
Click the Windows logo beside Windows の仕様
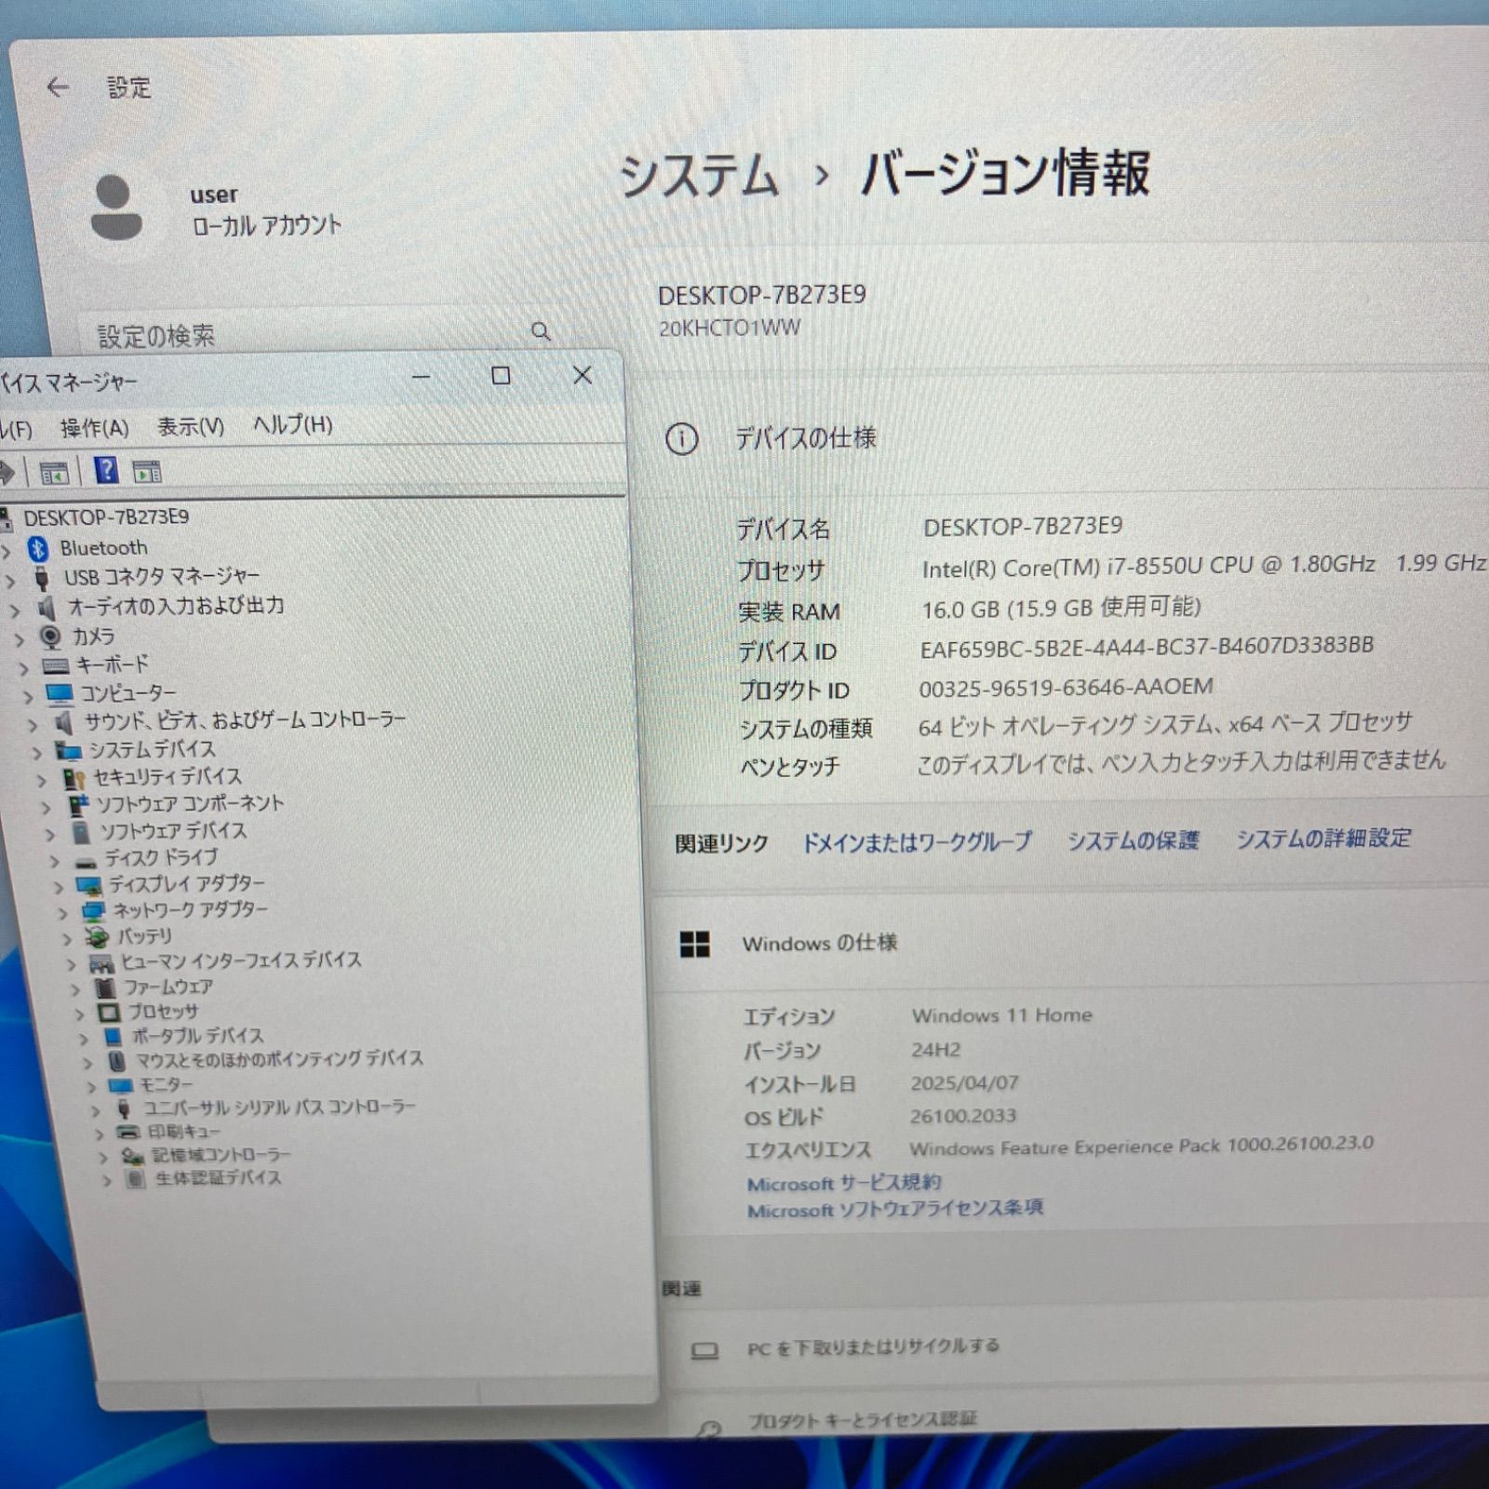pyautogui.click(x=694, y=945)
